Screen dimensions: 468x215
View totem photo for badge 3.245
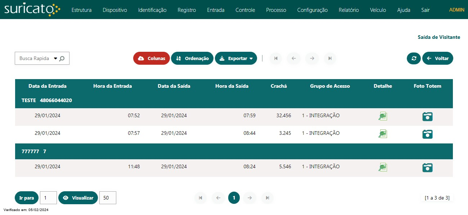427,134
